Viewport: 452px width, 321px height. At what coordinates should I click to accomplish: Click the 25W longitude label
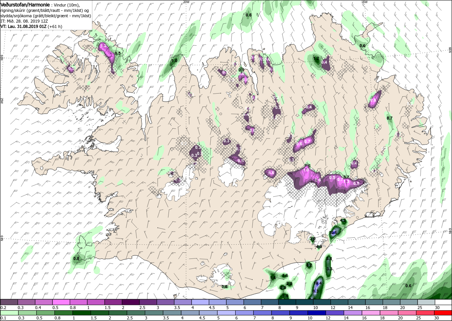[2, 100]
